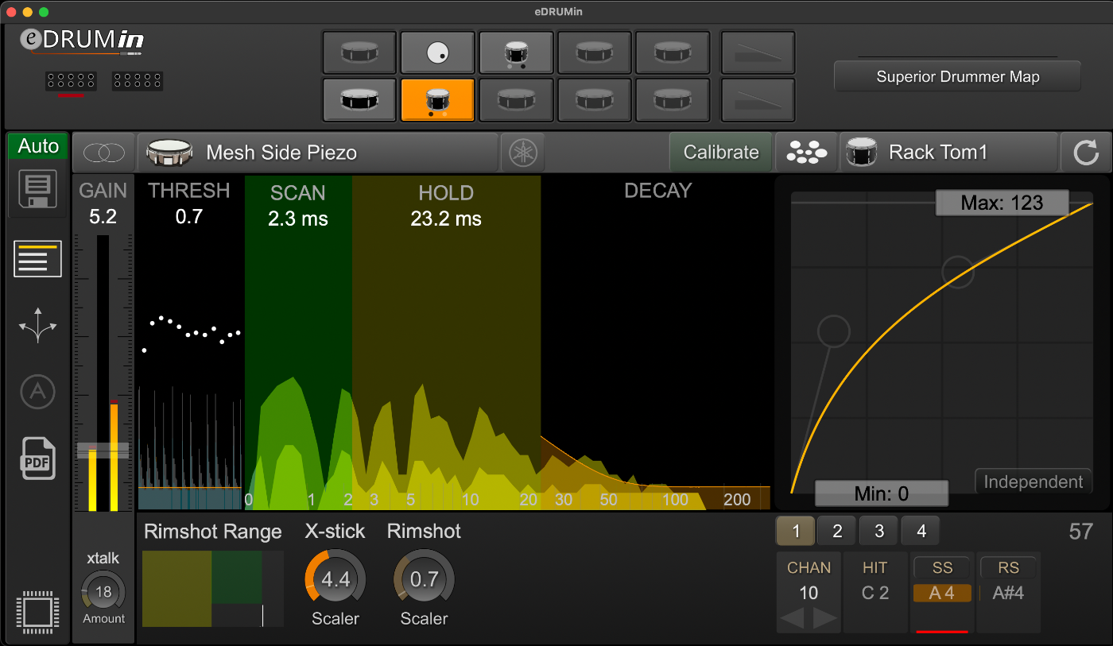
Task: Click the GAIN value 5.2
Action: pos(103,216)
